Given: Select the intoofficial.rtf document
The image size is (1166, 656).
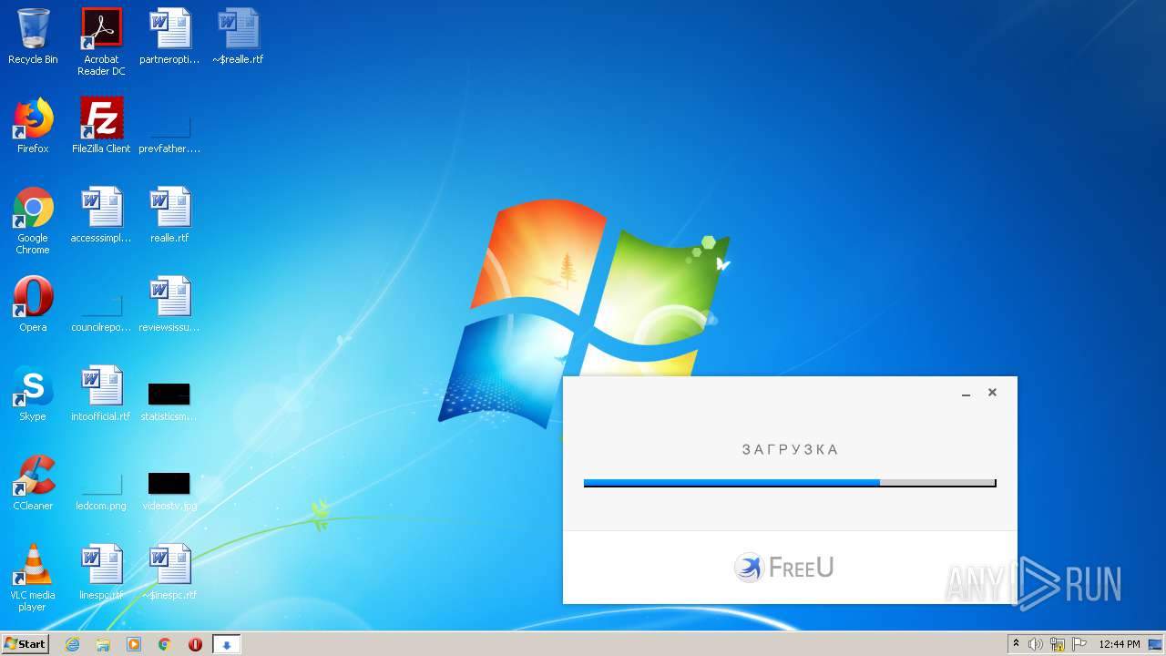Looking at the screenshot, I should (x=101, y=394).
